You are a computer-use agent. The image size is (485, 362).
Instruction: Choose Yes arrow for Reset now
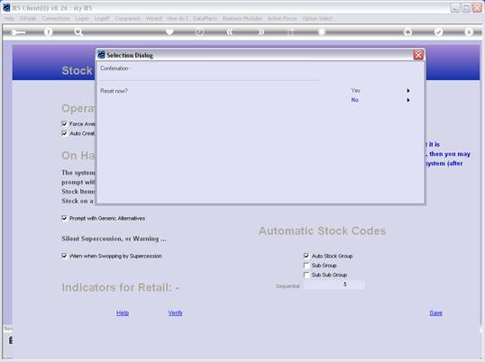pos(408,90)
